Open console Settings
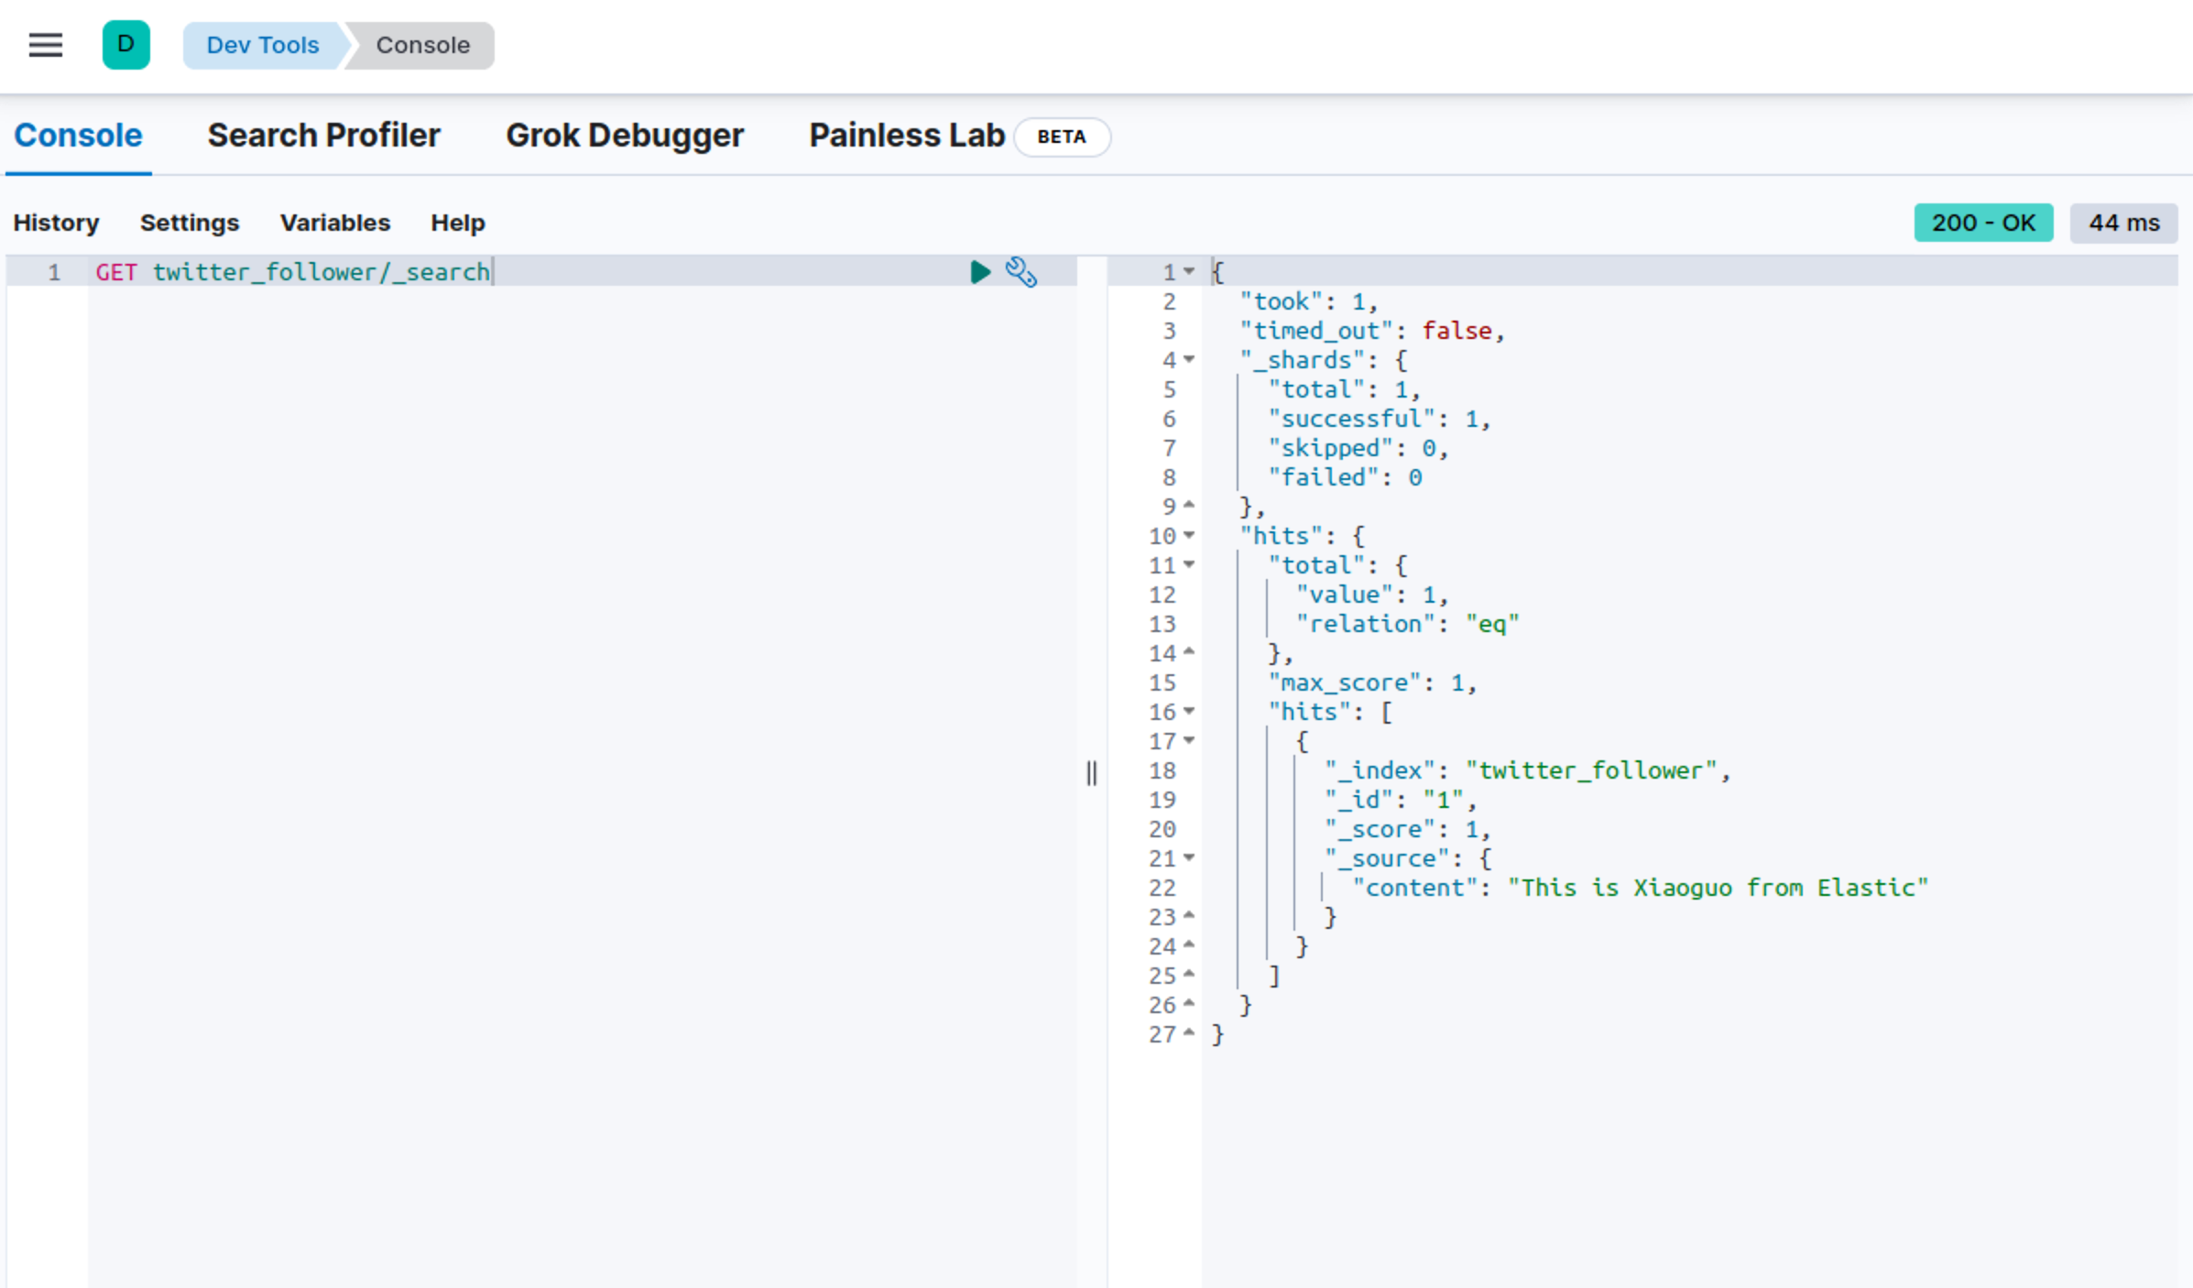The image size is (2193, 1288). (189, 223)
